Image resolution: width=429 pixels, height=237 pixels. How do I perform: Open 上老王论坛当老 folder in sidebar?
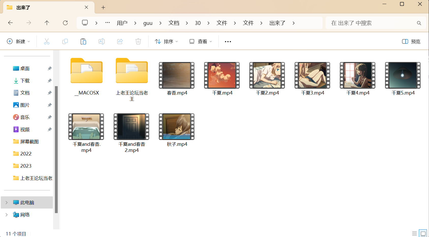coord(33,178)
